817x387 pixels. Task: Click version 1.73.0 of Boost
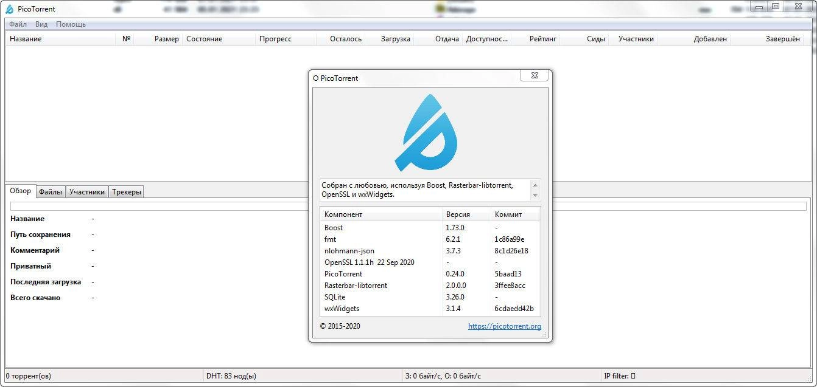point(455,228)
